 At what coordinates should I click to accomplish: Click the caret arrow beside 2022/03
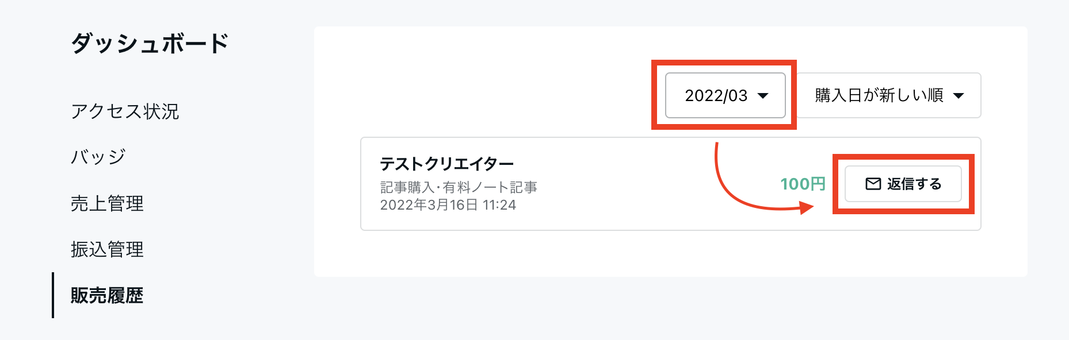(x=763, y=96)
